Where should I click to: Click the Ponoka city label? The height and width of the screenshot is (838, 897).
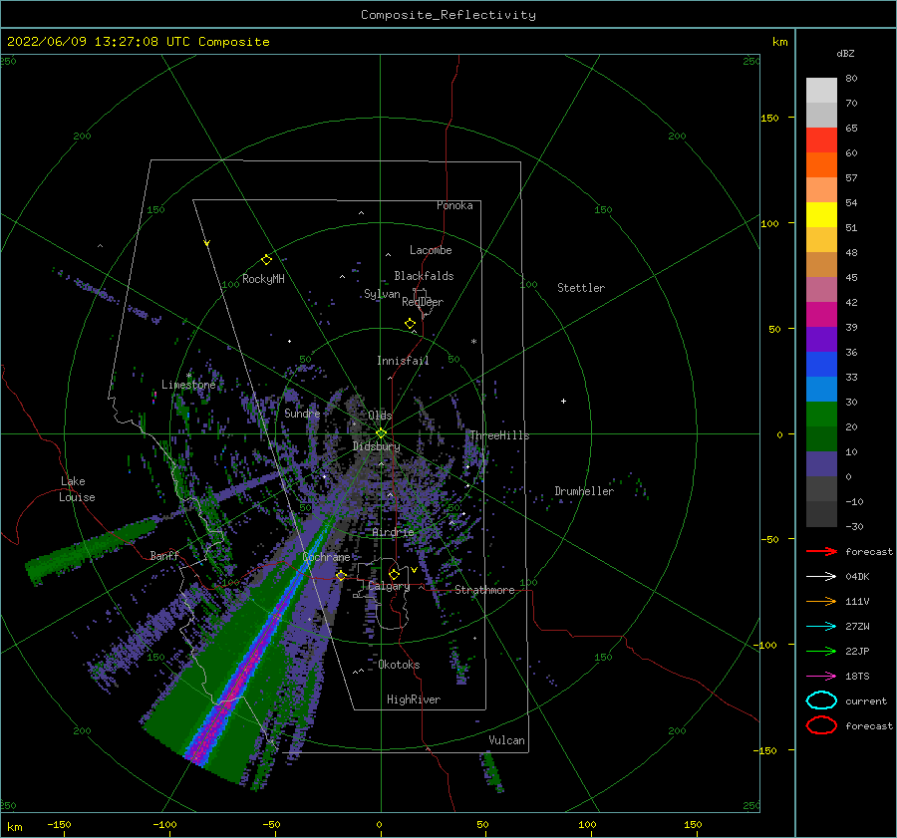[x=454, y=205]
